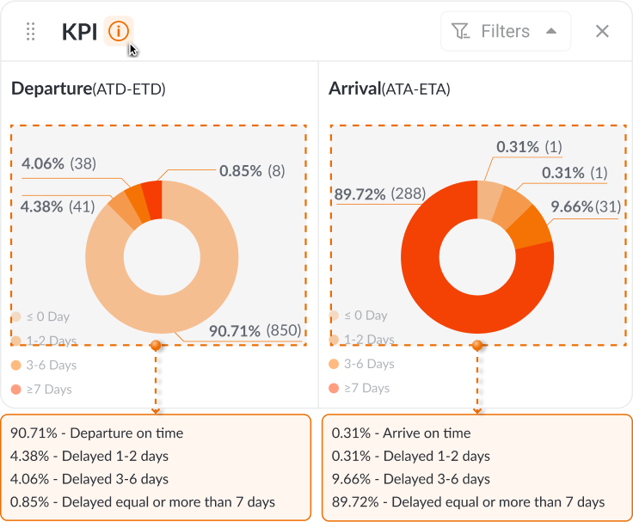Toggle the Arrival '≥7 Days' legend item
The image size is (633, 522).
tap(360, 389)
